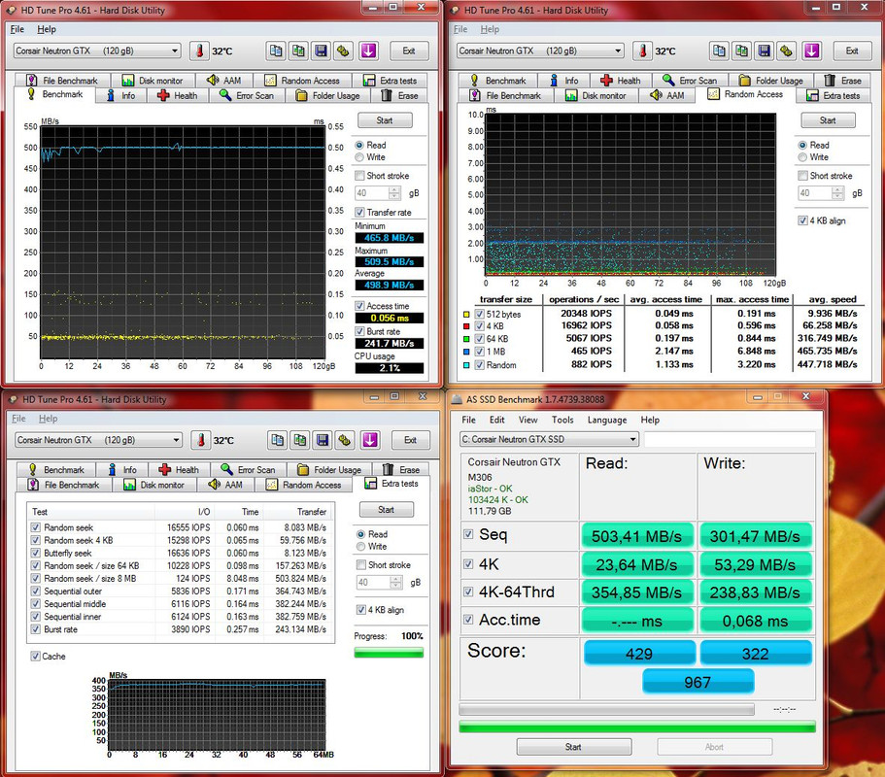The image size is (885, 777).
Task: Click short stroke size stepper in bottom-left window
Action: pyautogui.click(x=396, y=583)
